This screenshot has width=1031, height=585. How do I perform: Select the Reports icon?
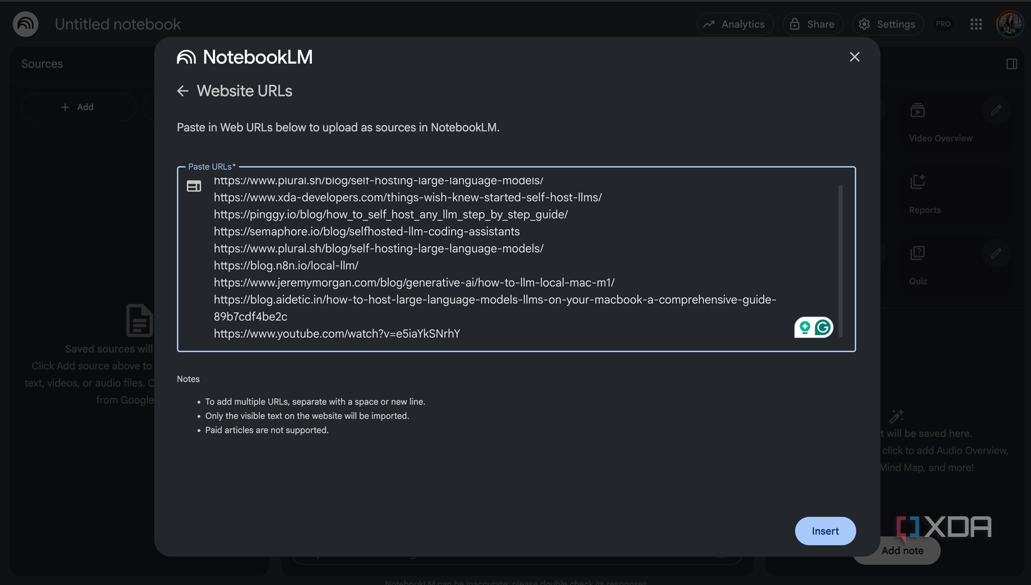(x=917, y=181)
